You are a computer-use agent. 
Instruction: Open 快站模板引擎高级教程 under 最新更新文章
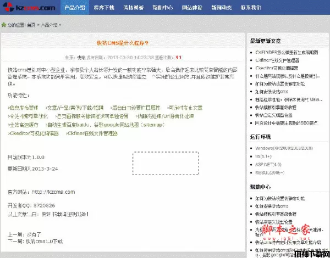276,108
